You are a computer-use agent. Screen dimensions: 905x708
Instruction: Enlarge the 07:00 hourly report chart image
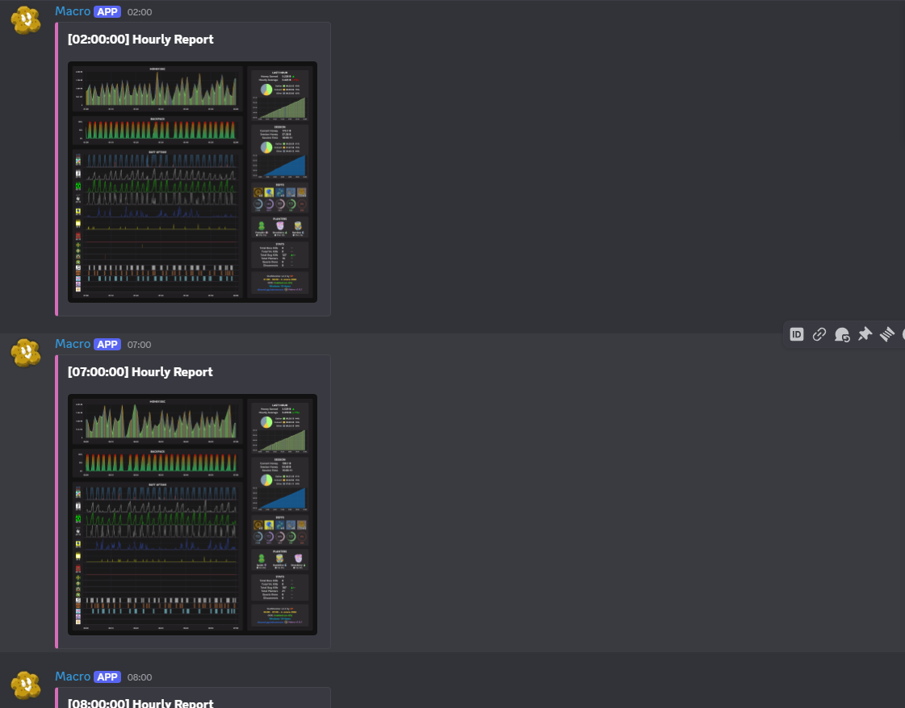(x=192, y=514)
